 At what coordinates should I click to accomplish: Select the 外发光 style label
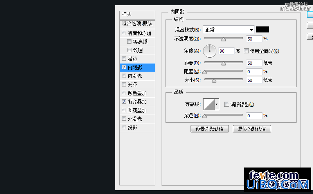coord(135,119)
